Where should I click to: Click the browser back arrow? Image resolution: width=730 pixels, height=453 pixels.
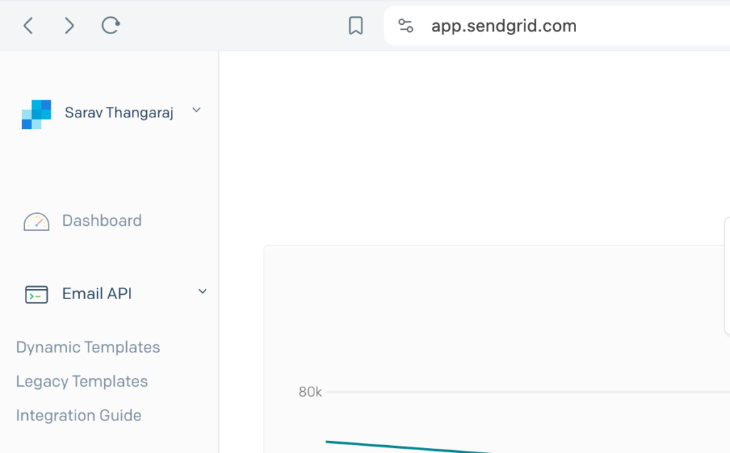click(x=27, y=25)
